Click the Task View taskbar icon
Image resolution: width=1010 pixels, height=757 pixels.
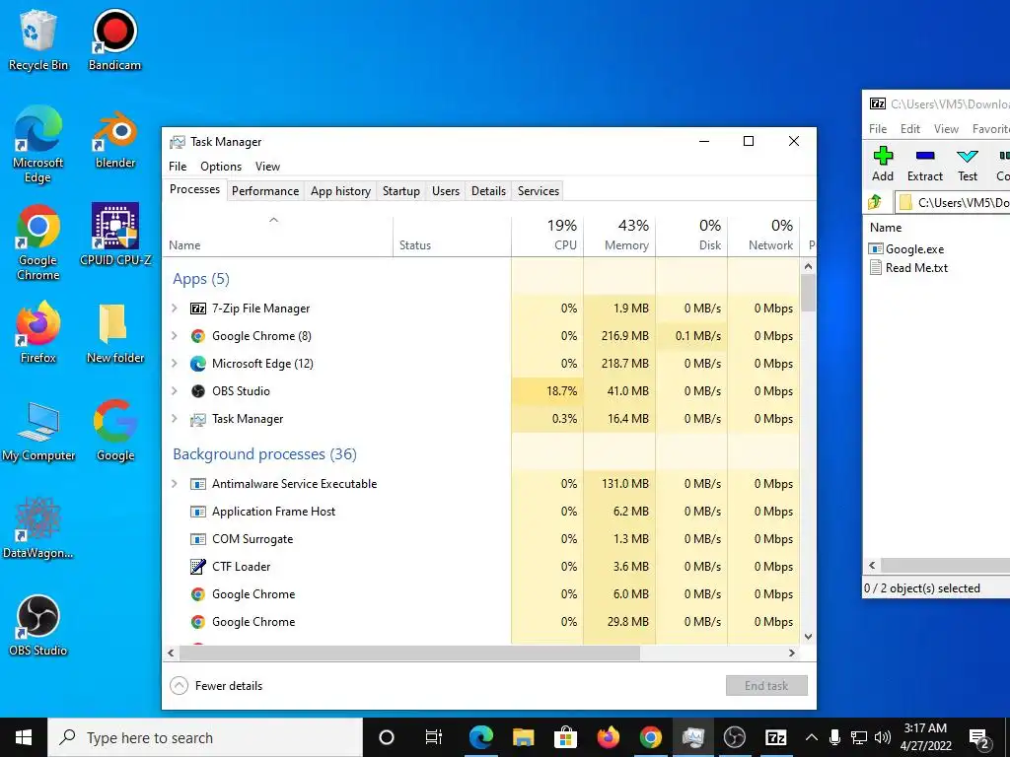434,737
